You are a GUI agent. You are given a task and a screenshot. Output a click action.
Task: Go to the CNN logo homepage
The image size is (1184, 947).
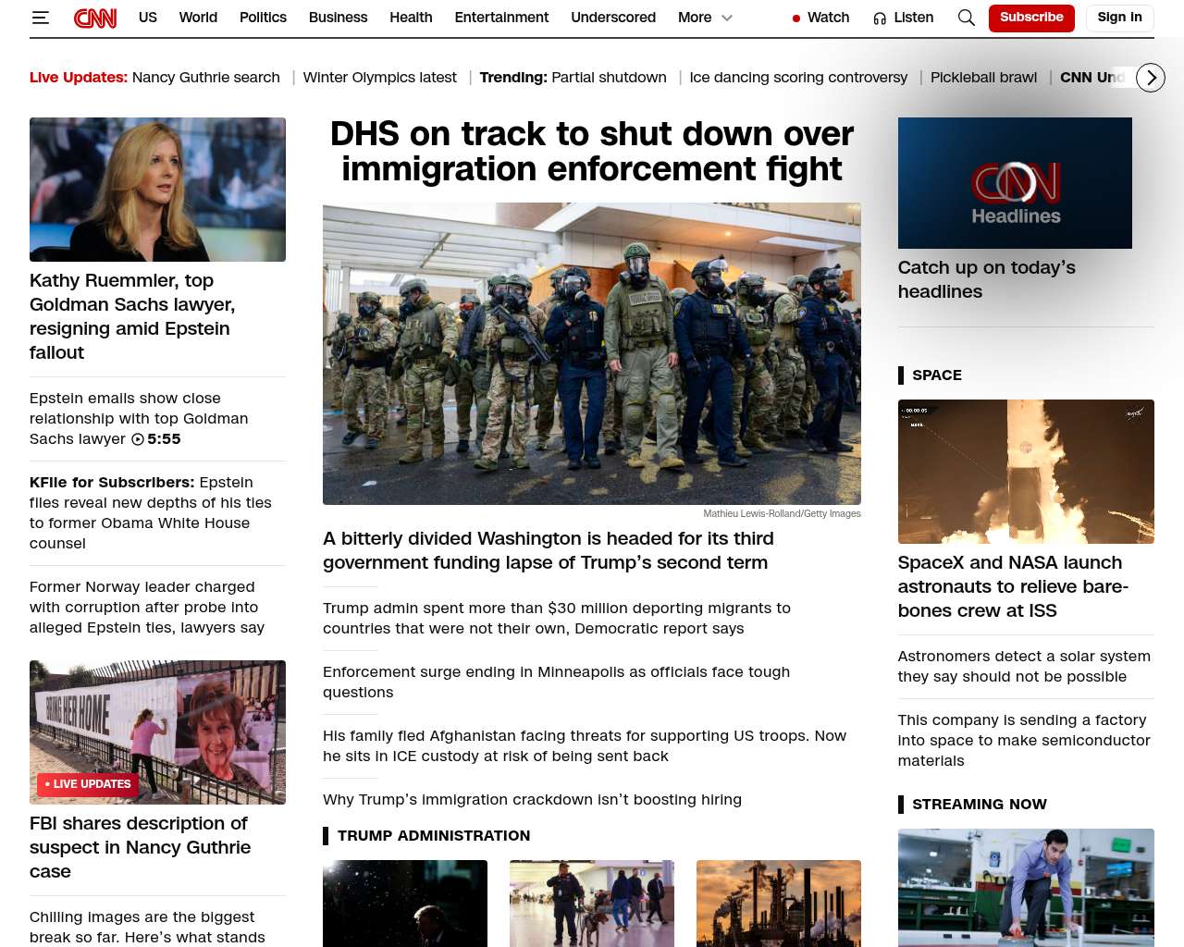click(95, 18)
